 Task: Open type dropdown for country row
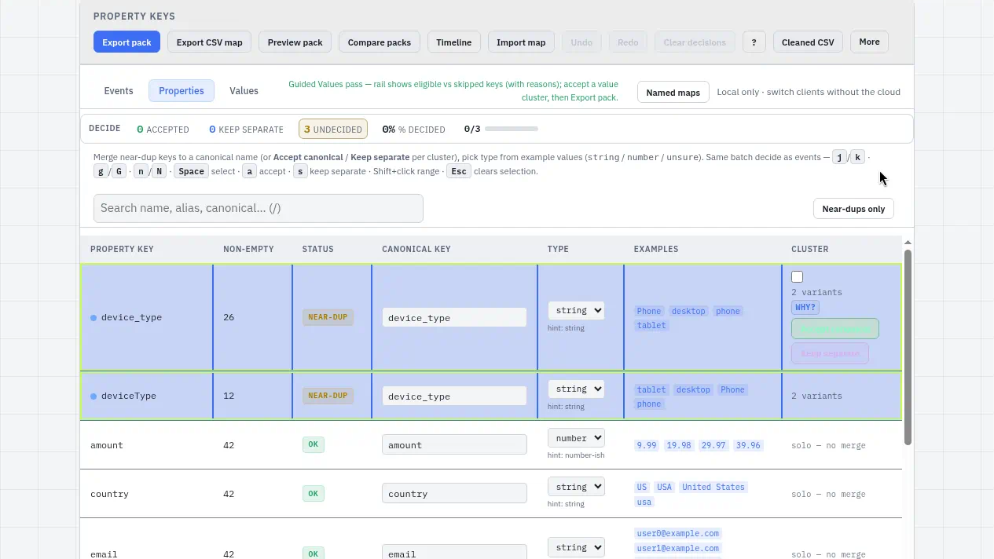coord(576,487)
